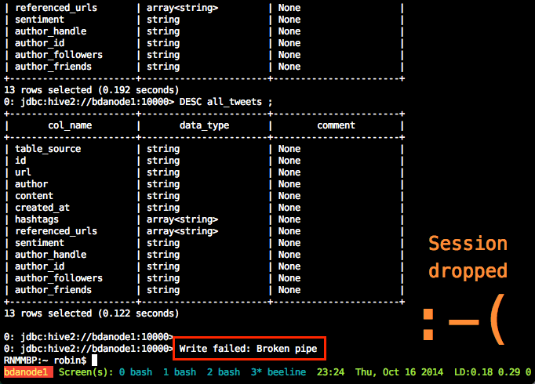This screenshot has width=535, height=384.
Task: Click the orange Session dropped annotation
Action: 468,257
